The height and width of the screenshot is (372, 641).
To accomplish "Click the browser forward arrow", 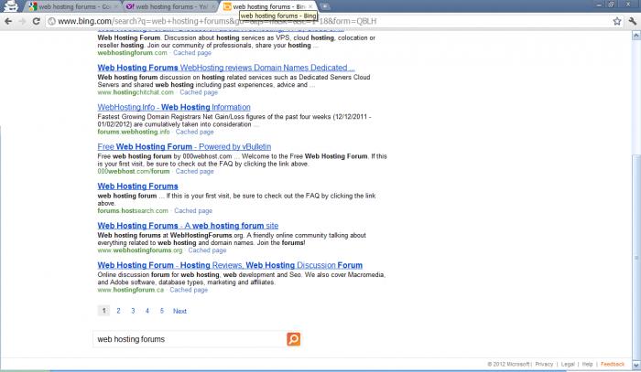I will coord(23,21).
